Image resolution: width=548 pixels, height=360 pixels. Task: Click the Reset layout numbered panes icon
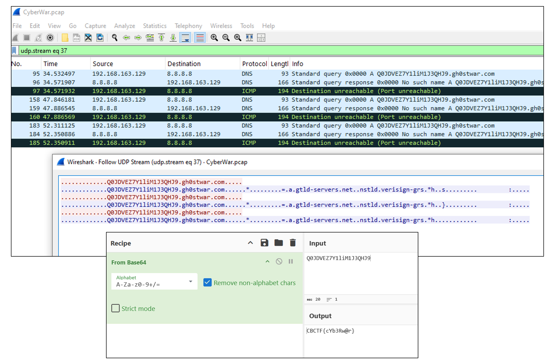(x=261, y=38)
